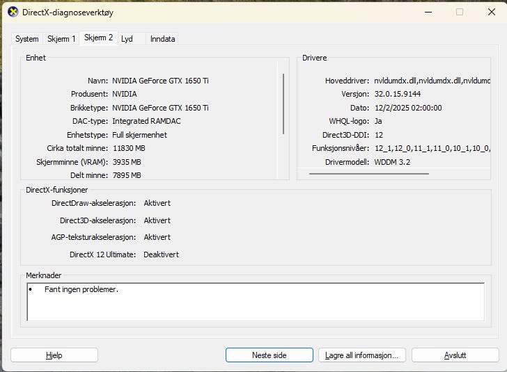Viewport: 507px width, 372px height.
Task: Click the Hoveddriver value nvldumdx.dll
Action: click(x=432, y=81)
